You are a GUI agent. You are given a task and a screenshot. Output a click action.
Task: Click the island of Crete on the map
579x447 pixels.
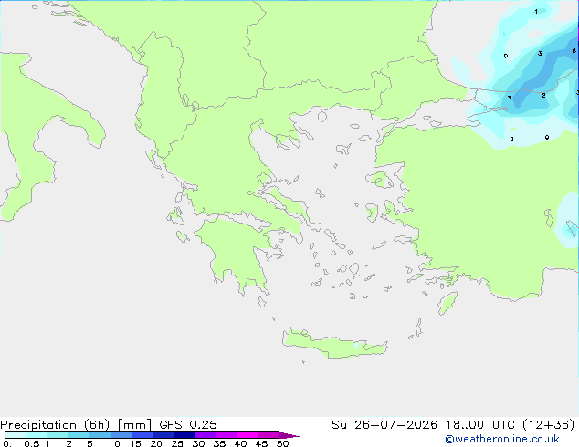[x=334, y=344]
